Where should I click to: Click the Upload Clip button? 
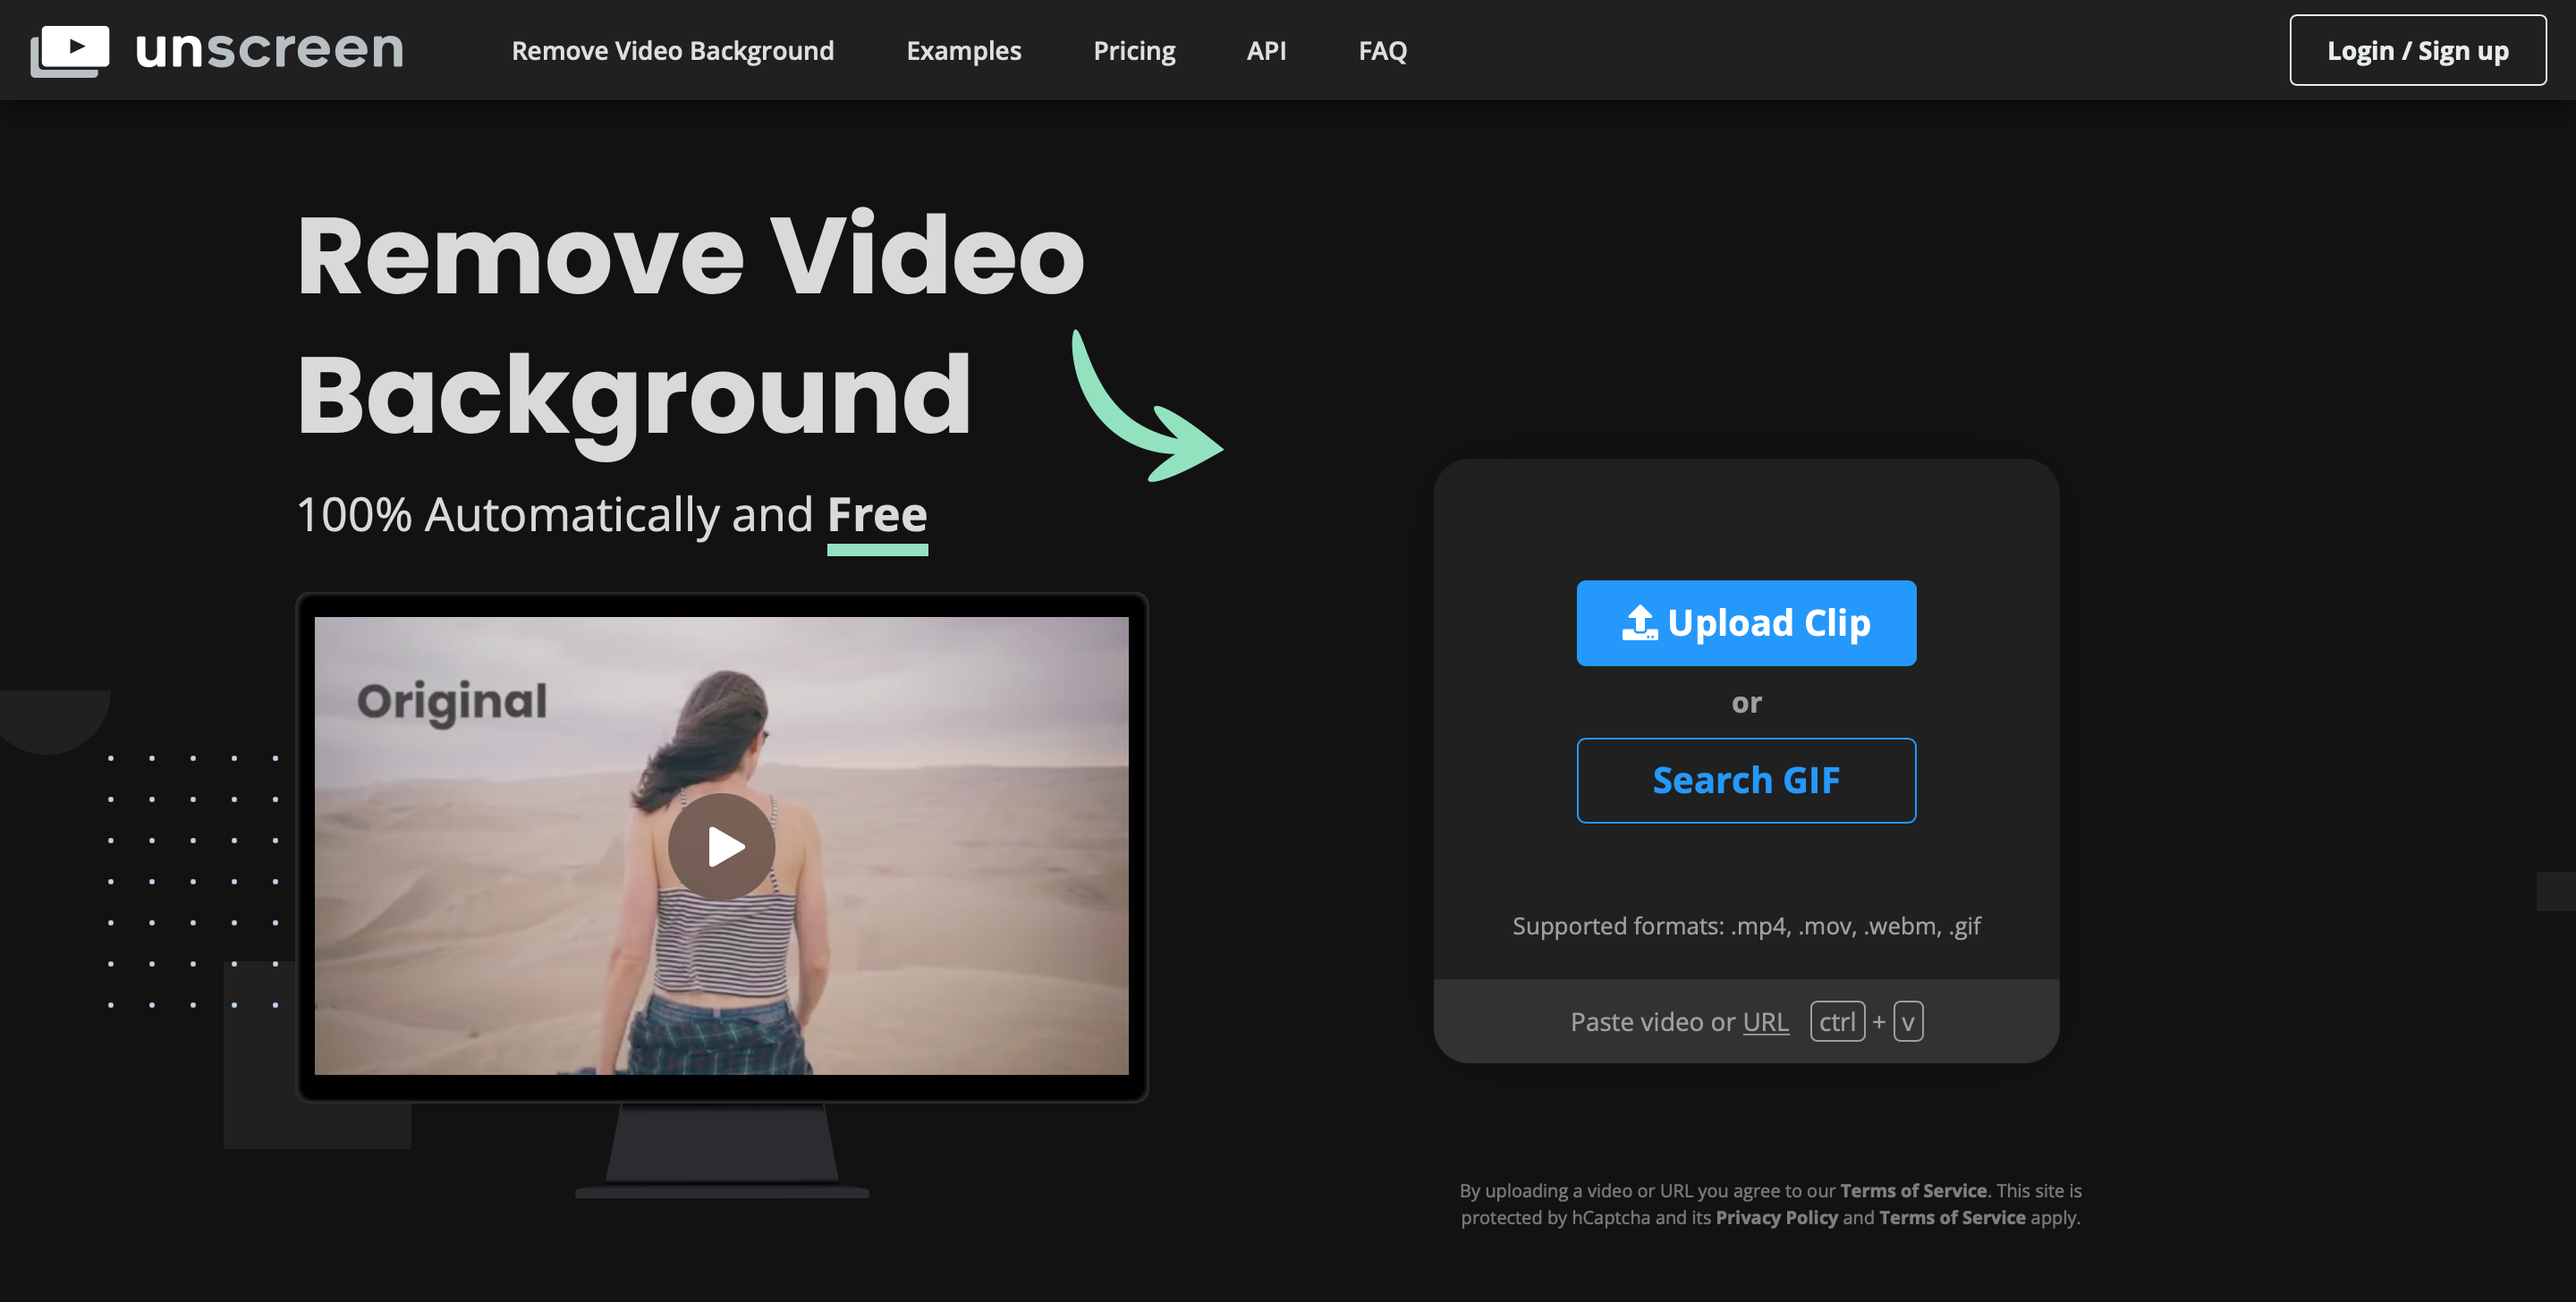pyautogui.click(x=1746, y=623)
